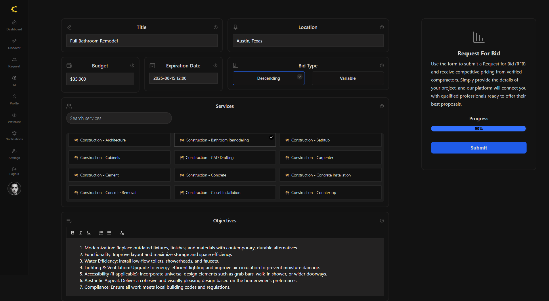Click the yellow app logo icon
This screenshot has width=549, height=301.
(x=14, y=9)
